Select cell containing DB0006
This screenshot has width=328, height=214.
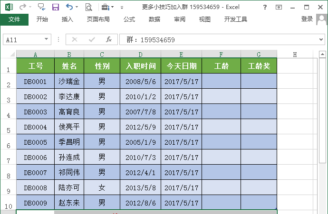point(35,157)
